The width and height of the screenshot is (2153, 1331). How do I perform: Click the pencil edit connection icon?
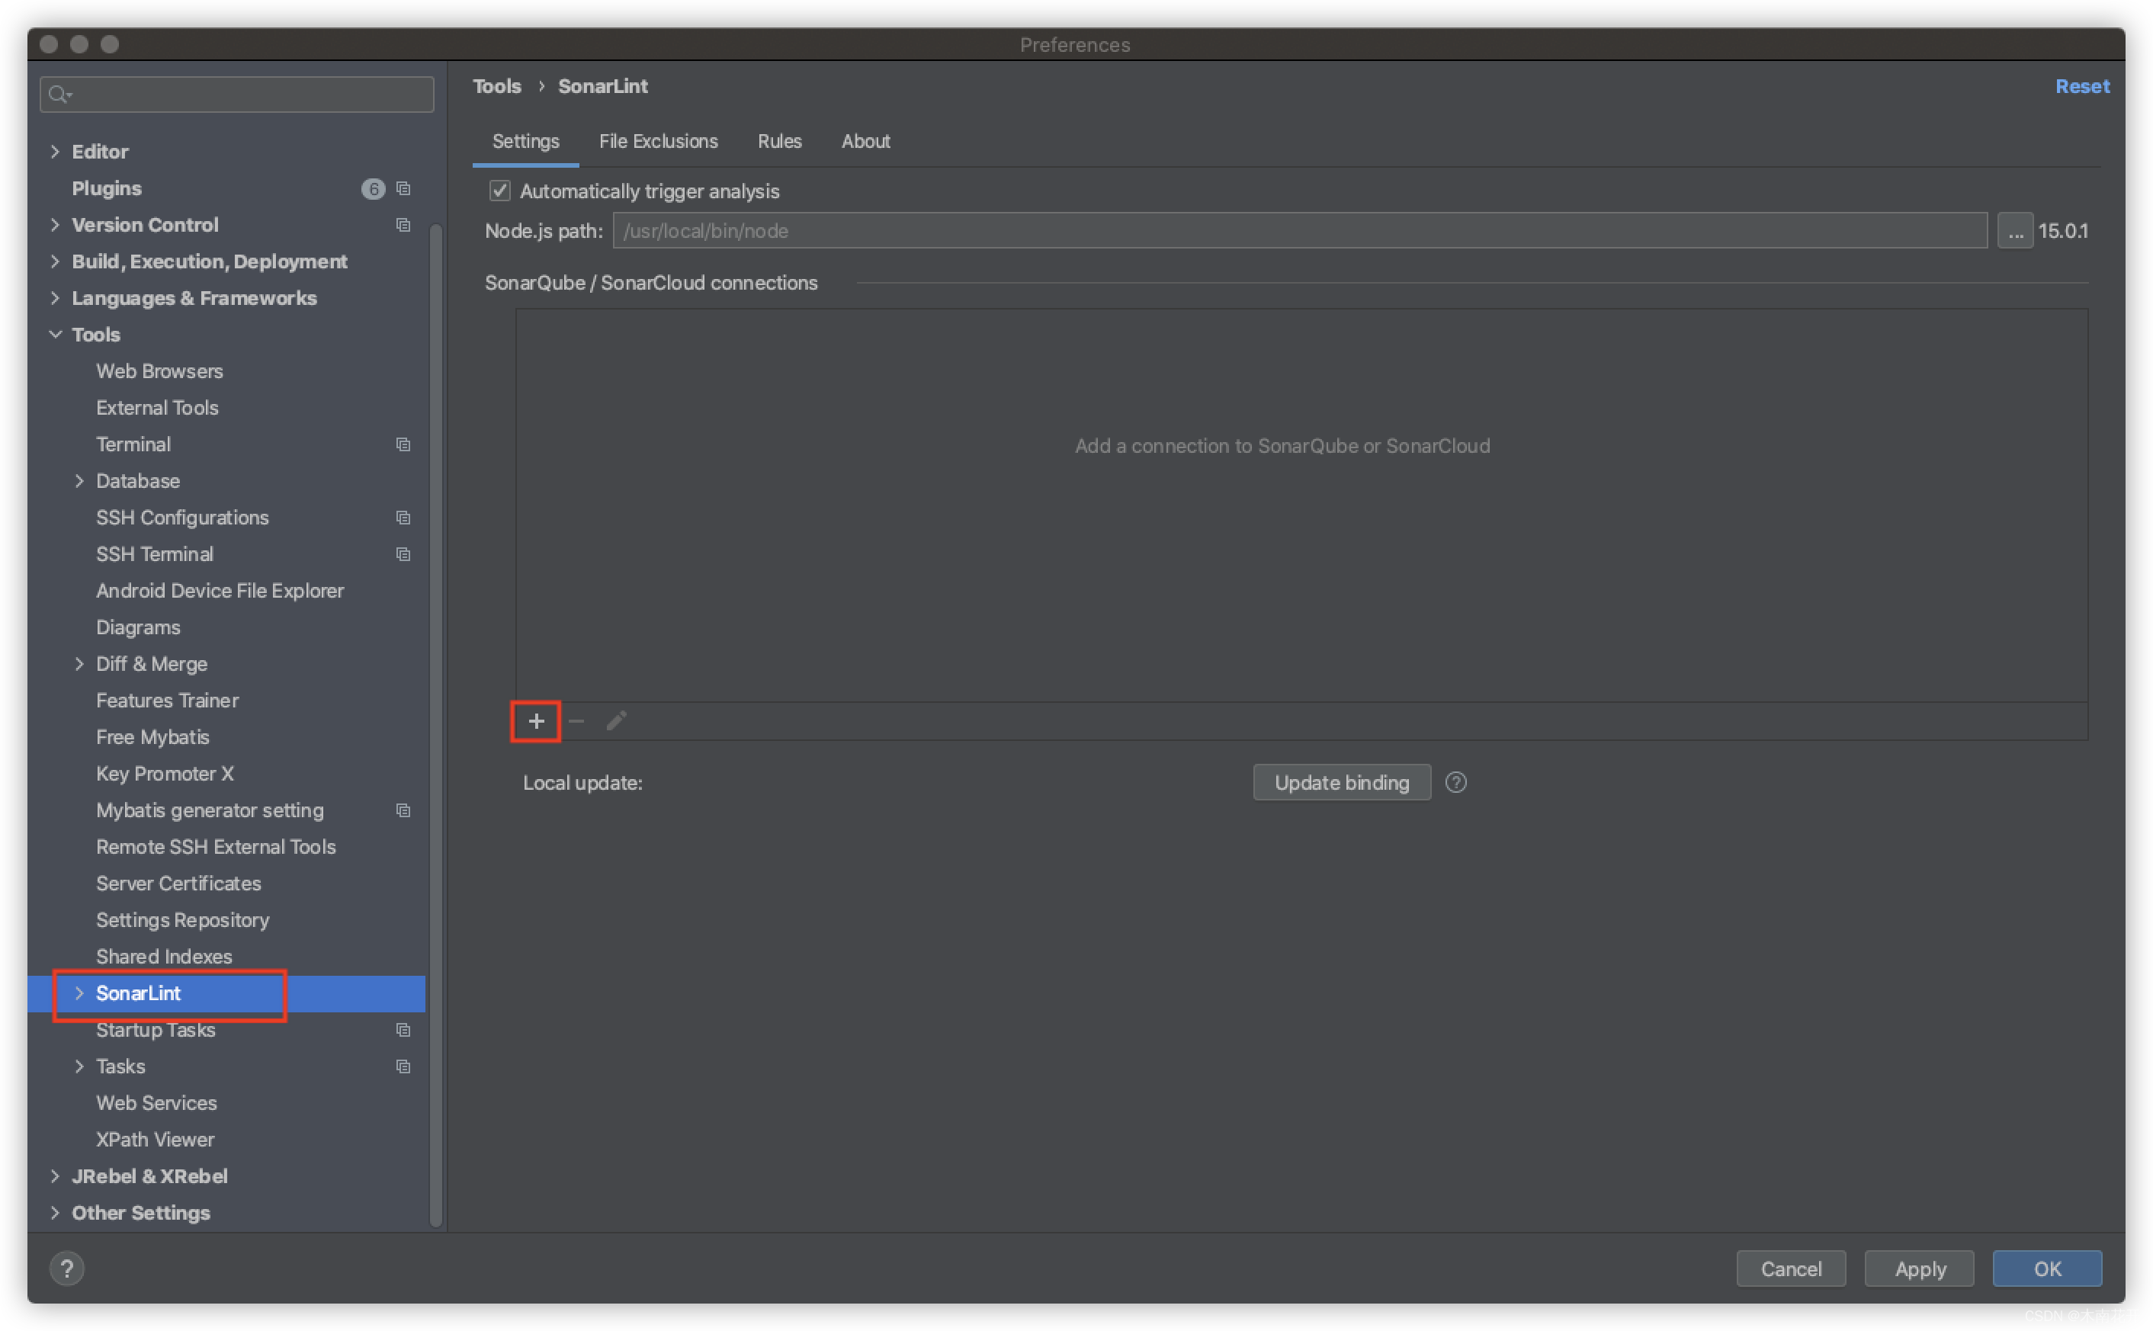616,722
